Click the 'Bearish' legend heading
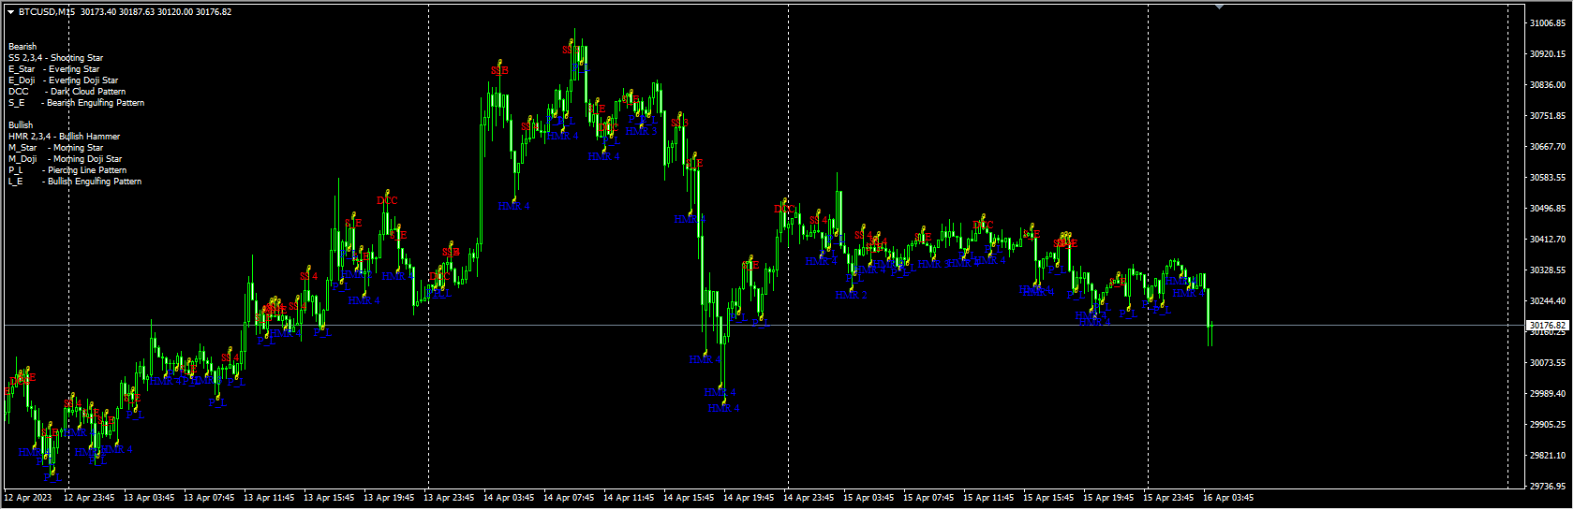1574x510 pixels. coord(22,46)
